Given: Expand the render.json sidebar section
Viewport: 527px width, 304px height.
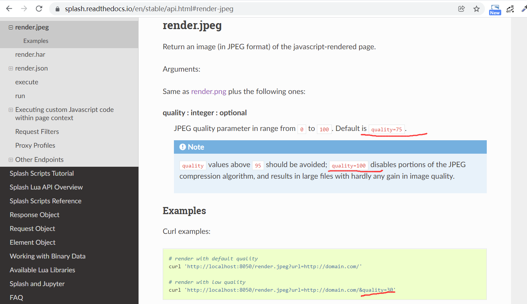Looking at the screenshot, I should click(11, 68).
